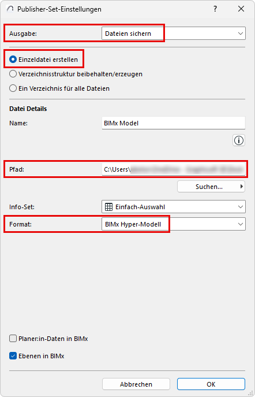Close the Publisher-Set-Einstellungen dialog
This screenshot has height=397, width=255.
click(241, 9)
